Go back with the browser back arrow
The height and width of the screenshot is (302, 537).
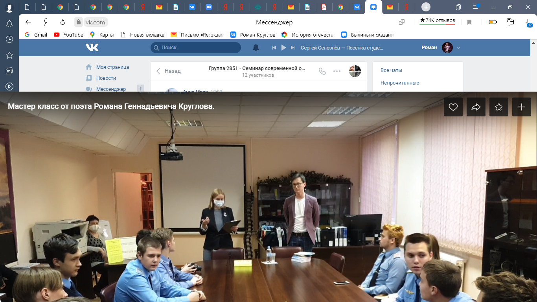tap(28, 22)
